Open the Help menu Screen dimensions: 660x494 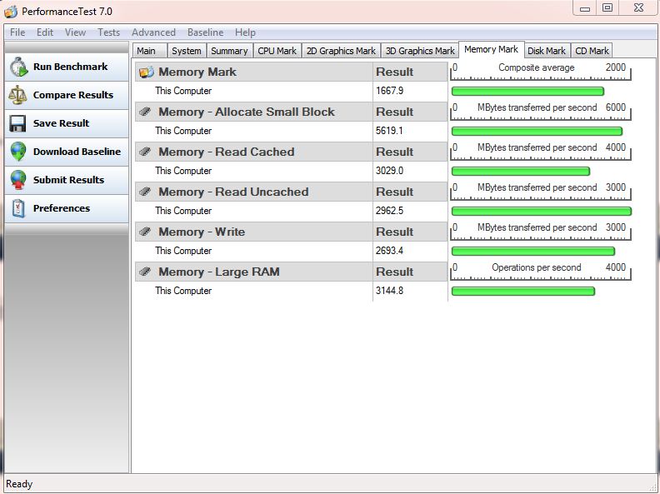pyautogui.click(x=245, y=32)
